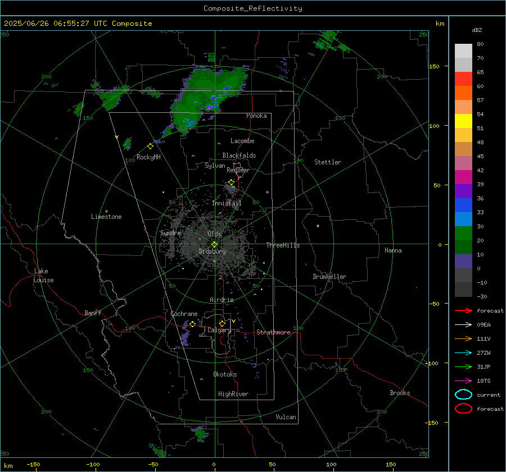This screenshot has width=506, height=472.
Task: Select the magenta 18TS arrow legend entry
Action: click(x=463, y=381)
